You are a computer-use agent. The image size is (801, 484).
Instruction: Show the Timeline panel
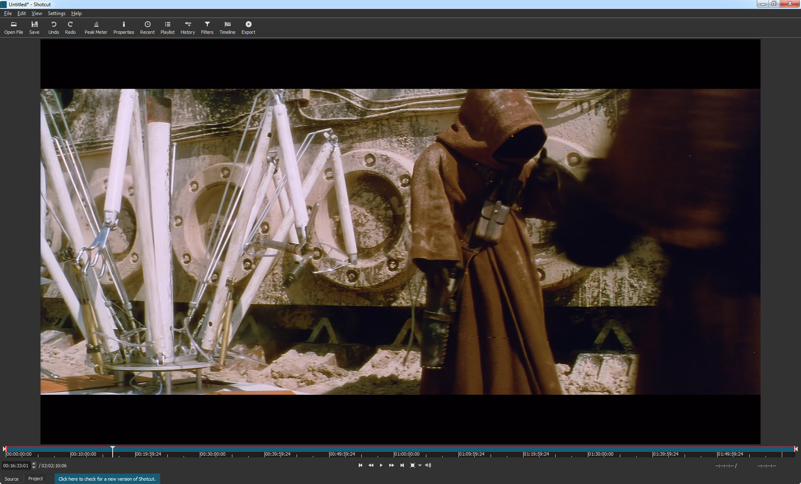[x=227, y=28]
